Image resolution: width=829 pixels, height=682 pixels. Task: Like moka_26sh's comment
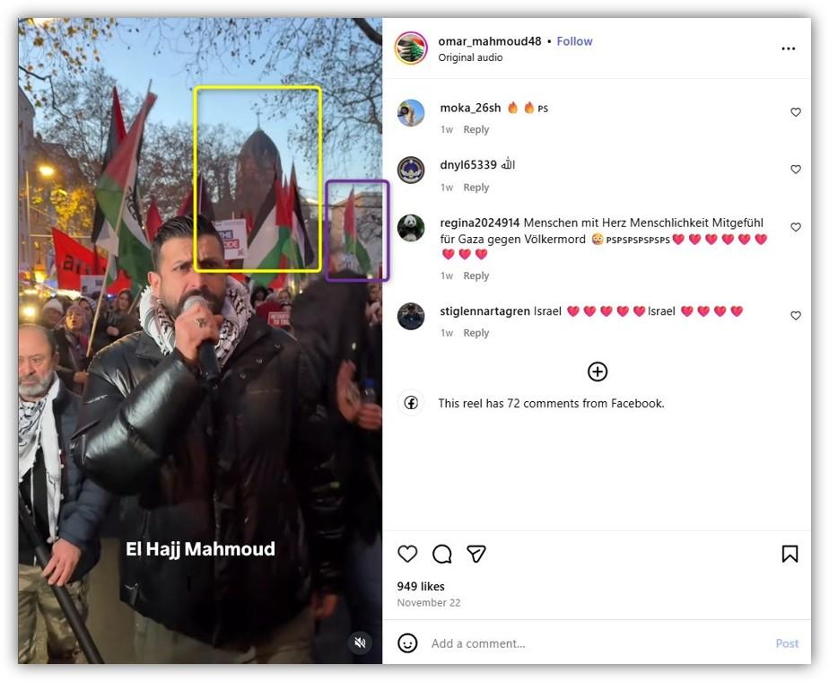[795, 112]
